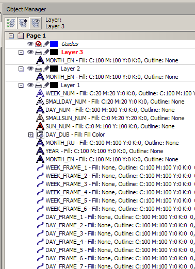Click WEEK_FRAME_2 curve icon
The image size is (195, 269).
tap(40, 176)
